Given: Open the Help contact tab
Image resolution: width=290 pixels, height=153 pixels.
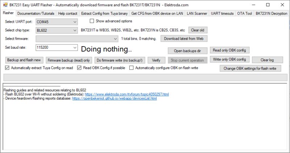Looking at the screenshot, I should [x=68, y=13].
